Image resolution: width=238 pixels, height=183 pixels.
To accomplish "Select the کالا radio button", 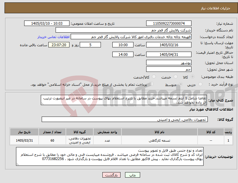I will tap(192, 77).
